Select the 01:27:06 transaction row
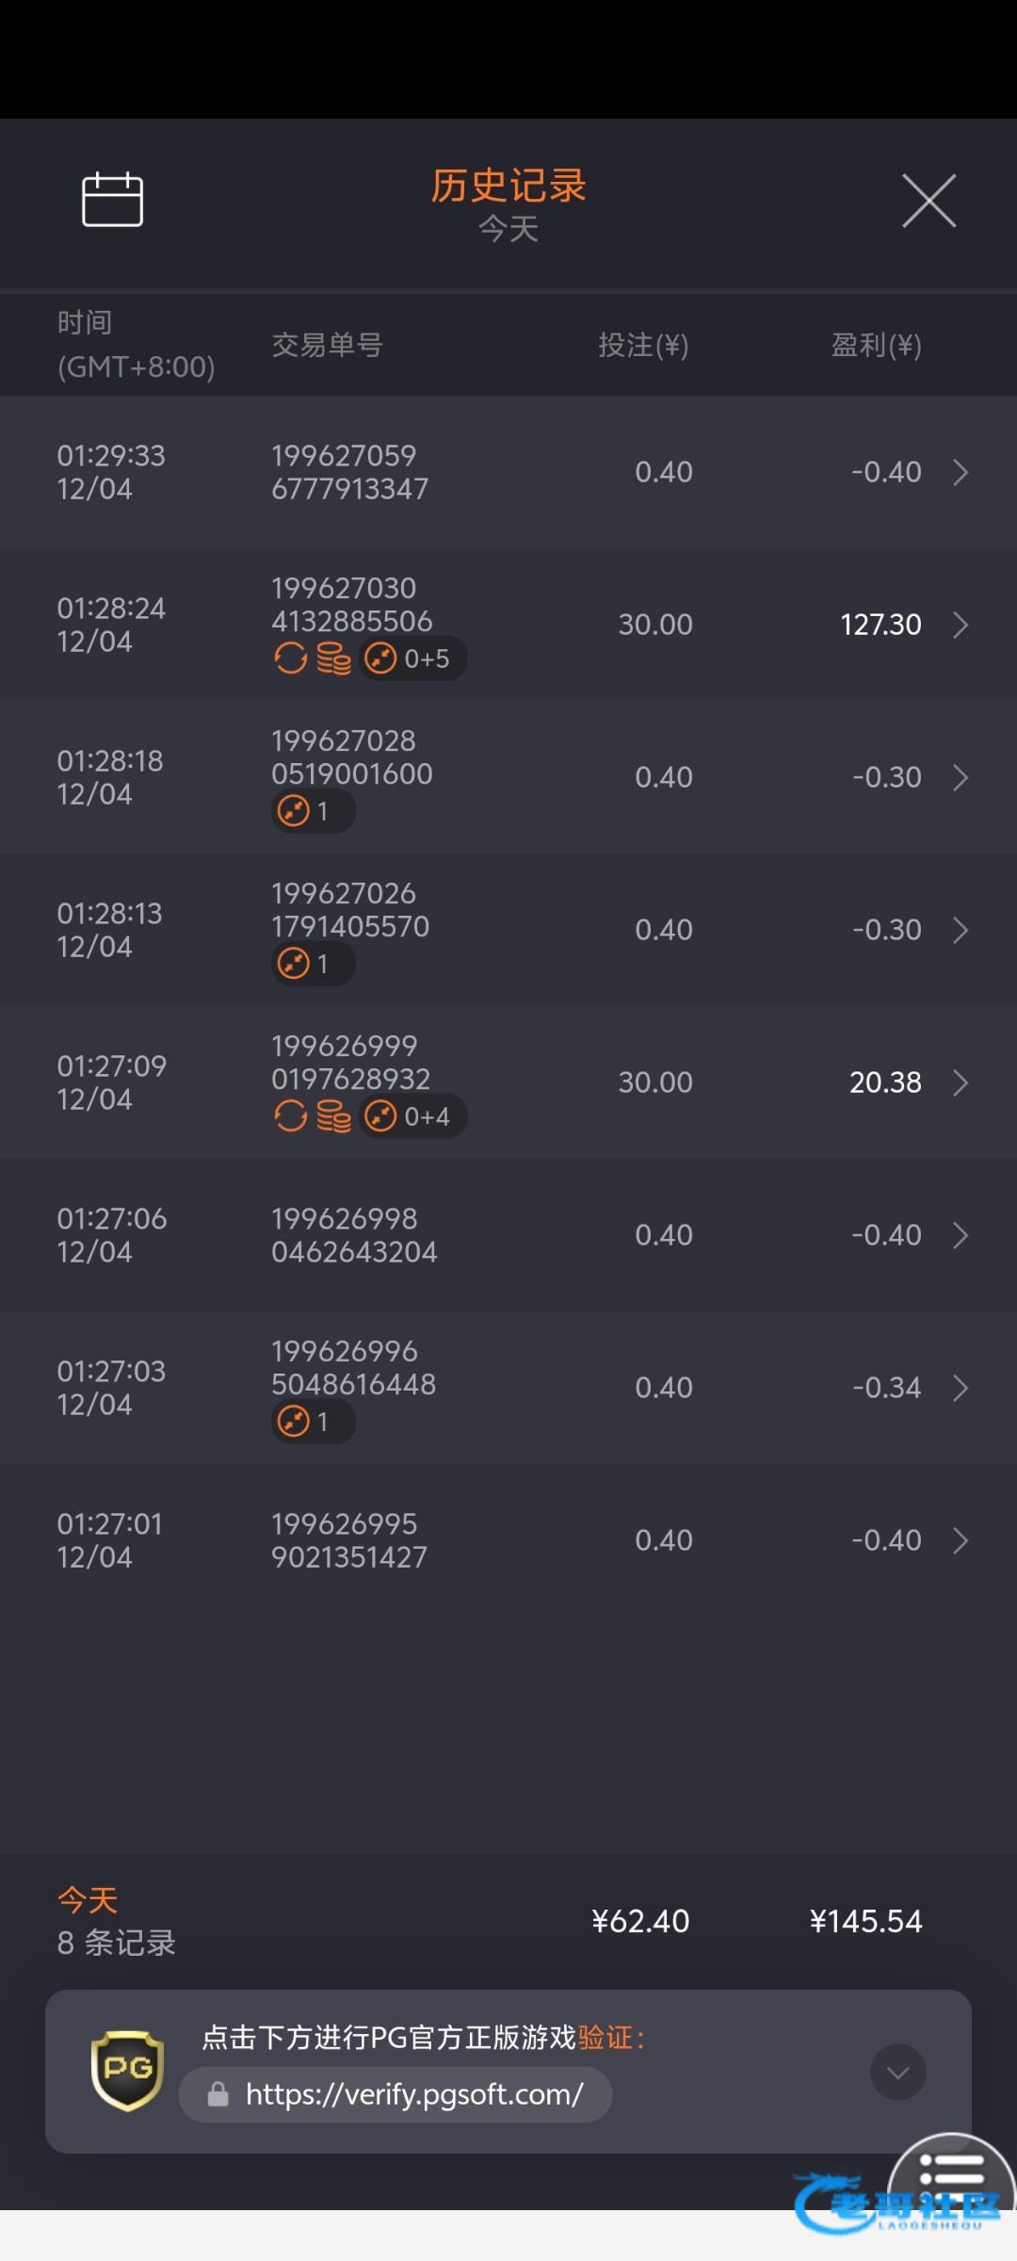Viewport: 1017px width, 2261px height. pyautogui.click(x=508, y=1235)
